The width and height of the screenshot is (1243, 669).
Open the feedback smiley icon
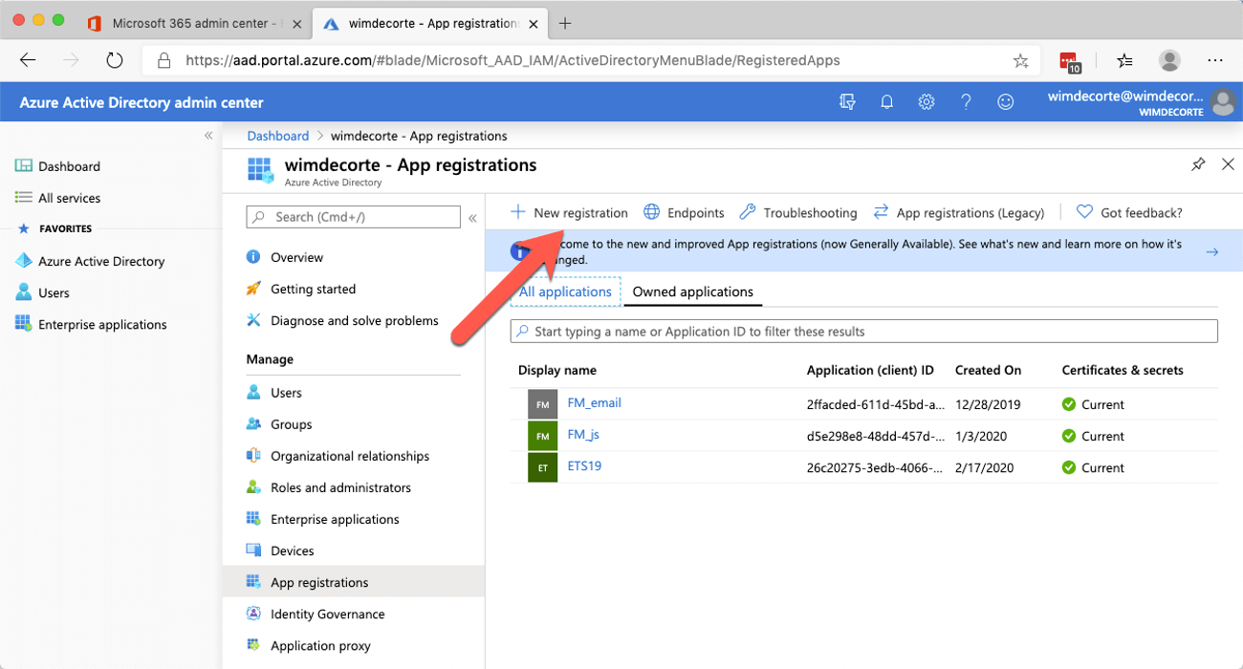coord(1005,102)
